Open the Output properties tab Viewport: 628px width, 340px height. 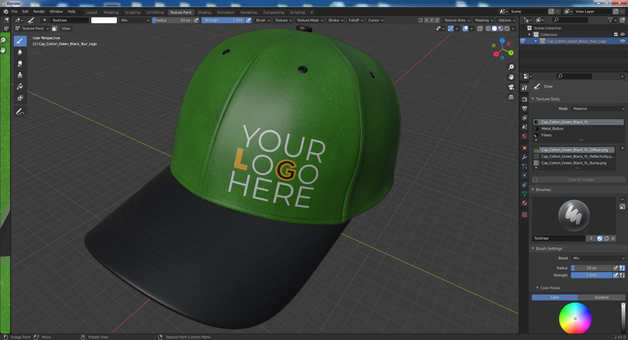click(525, 108)
